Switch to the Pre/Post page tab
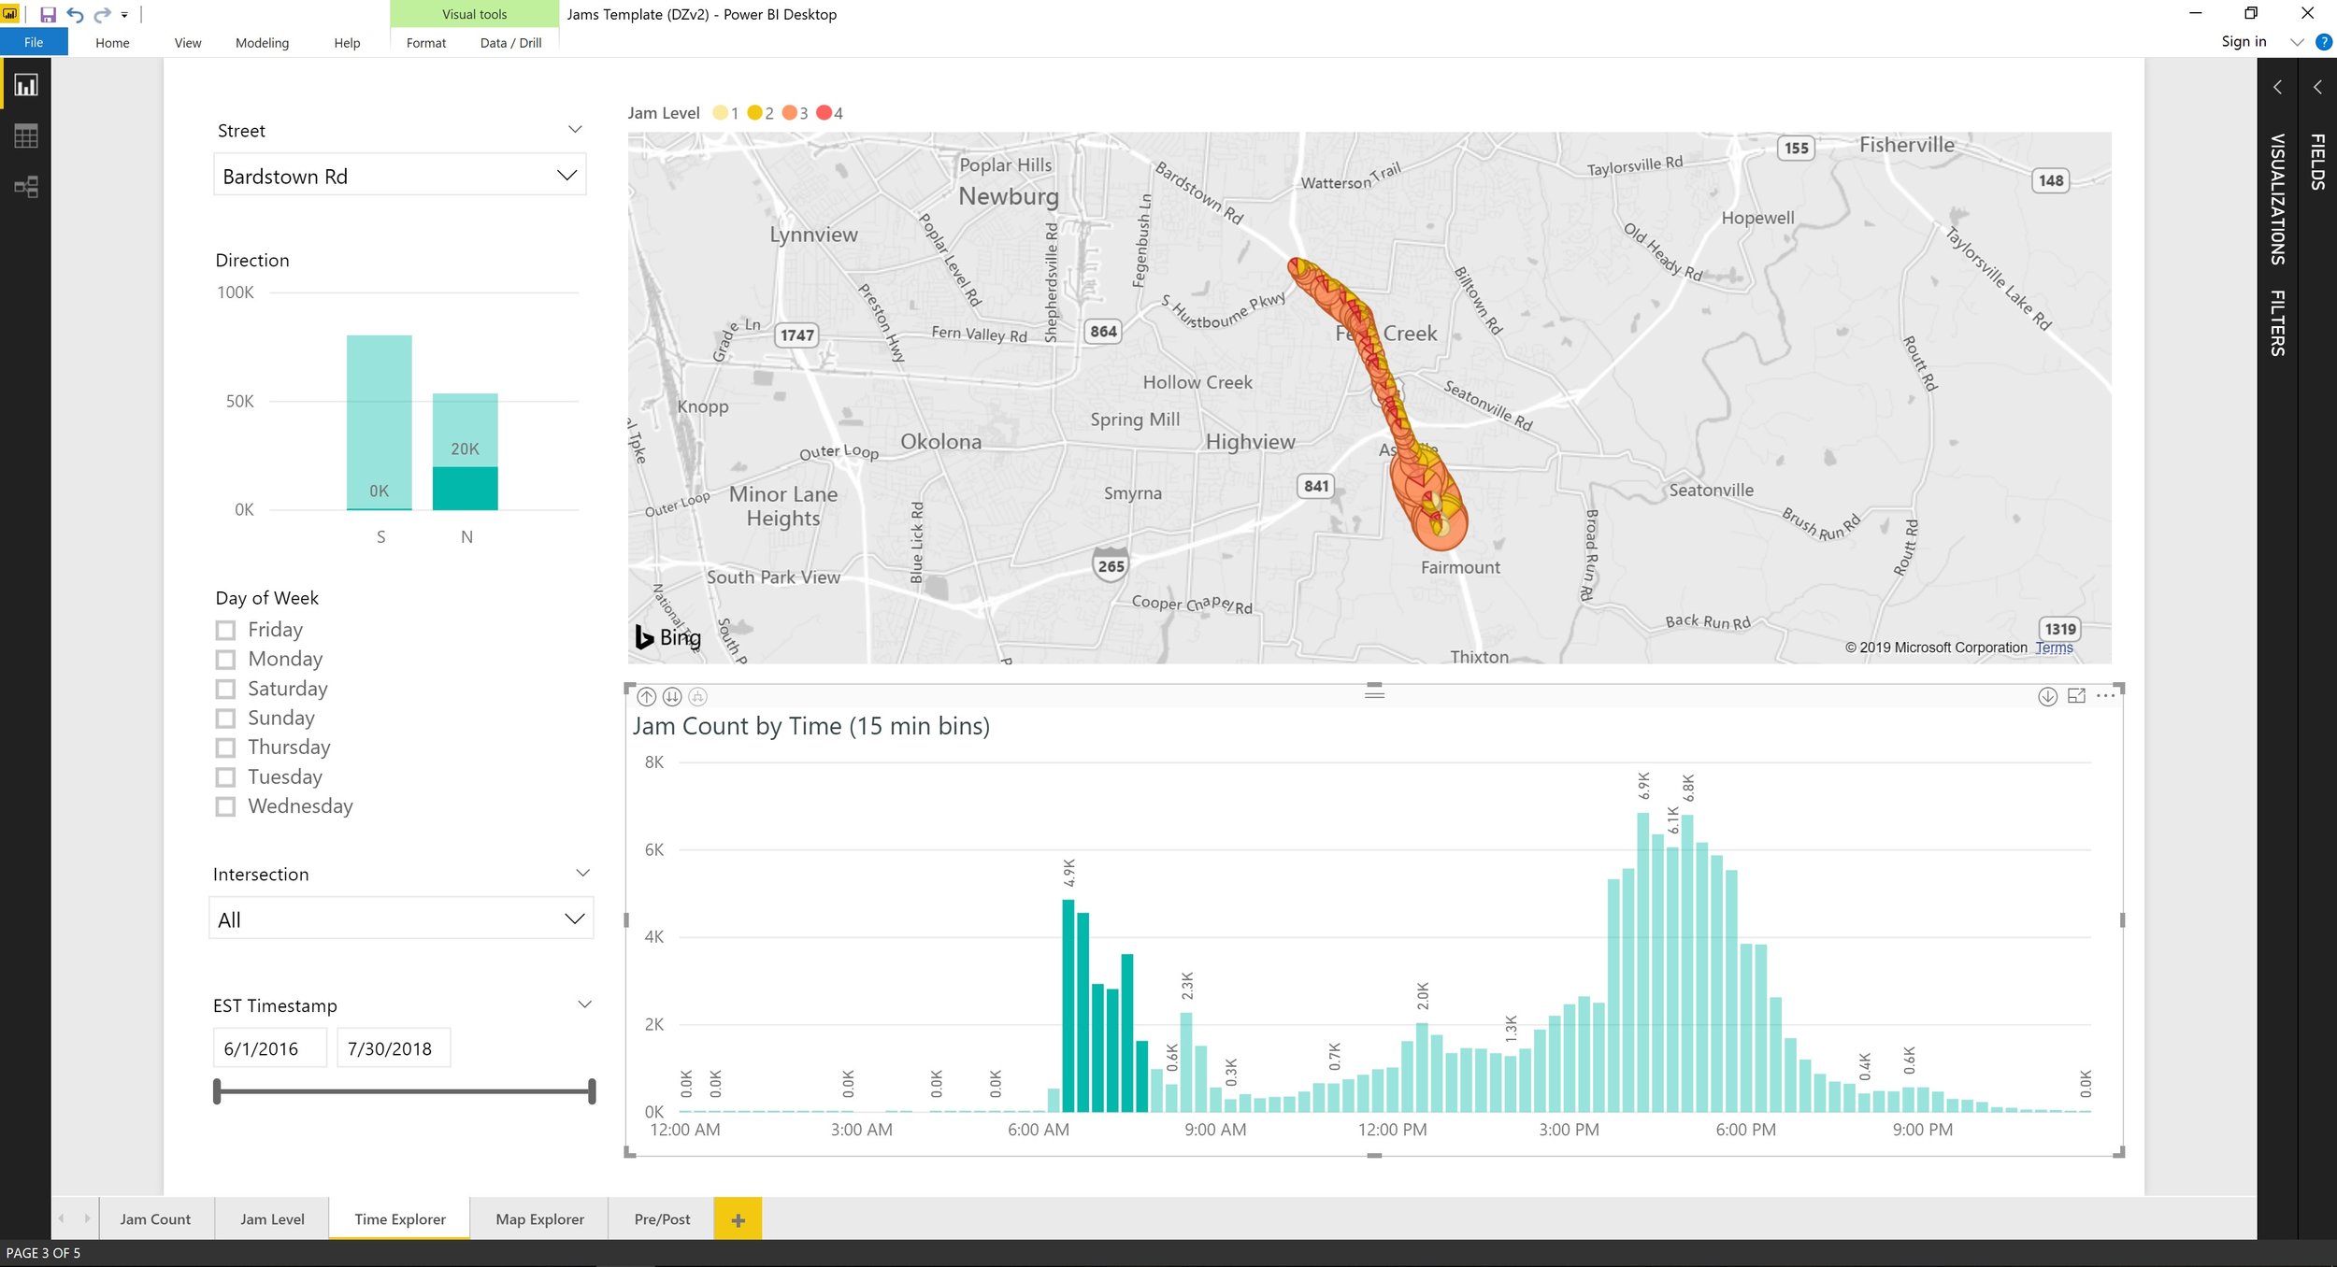This screenshot has width=2337, height=1267. [x=662, y=1219]
